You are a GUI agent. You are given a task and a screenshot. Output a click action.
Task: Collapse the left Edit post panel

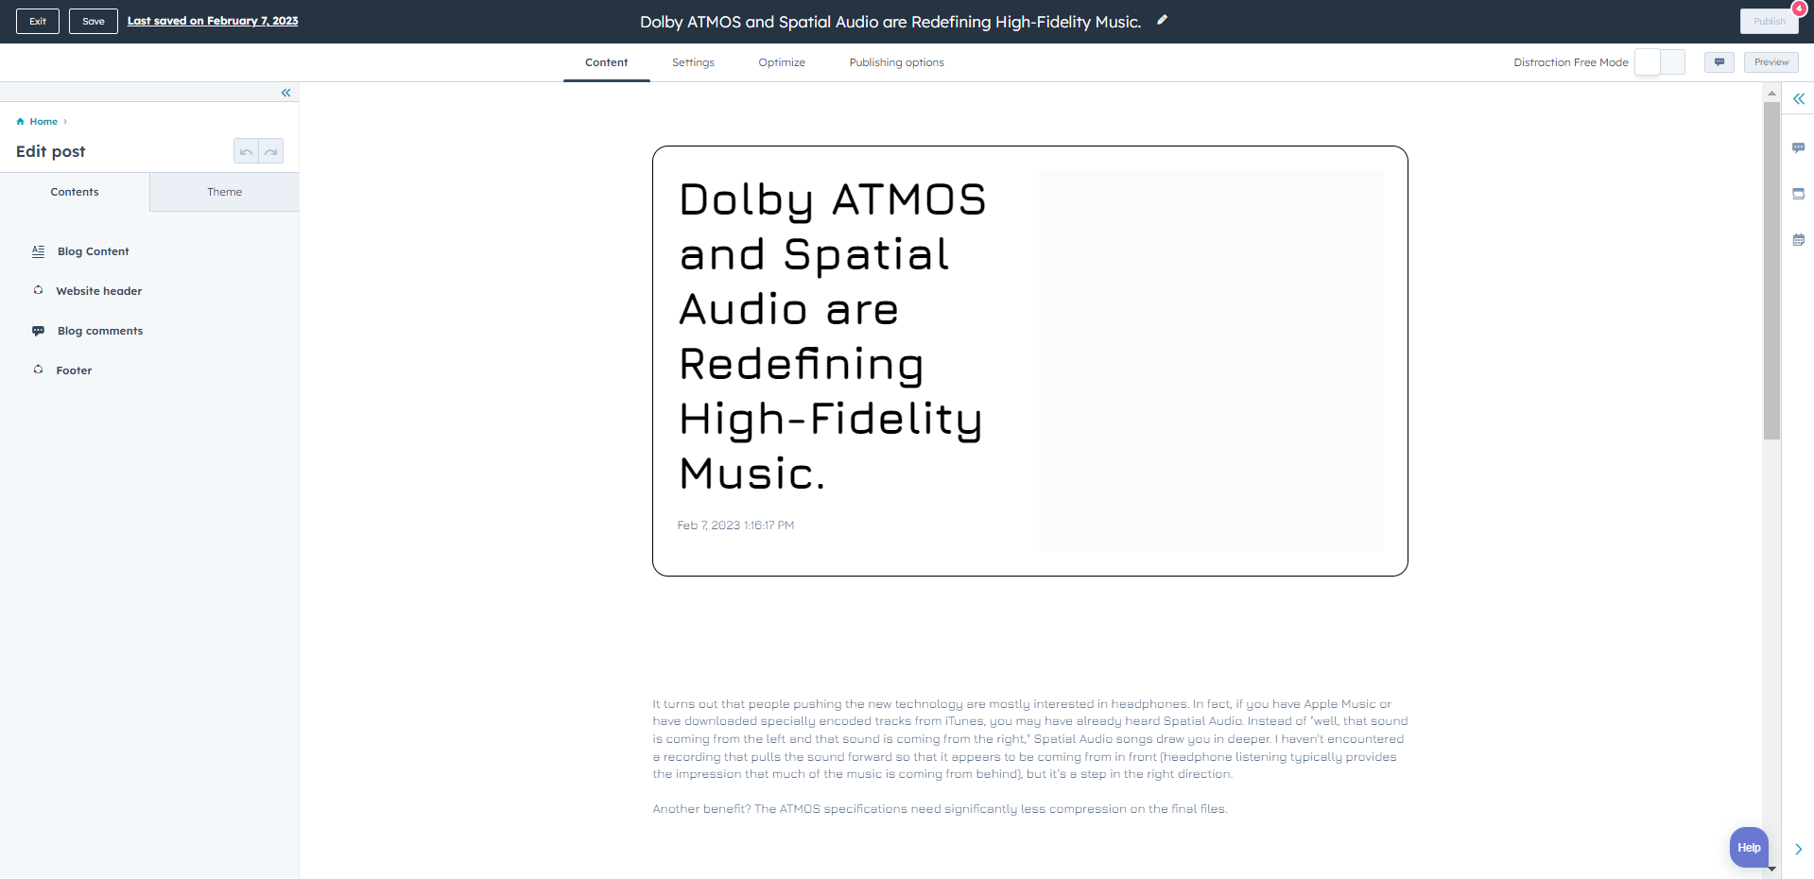pyautogui.click(x=285, y=93)
